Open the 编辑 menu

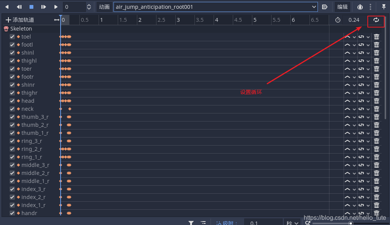pyautogui.click(x=342, y=7)
